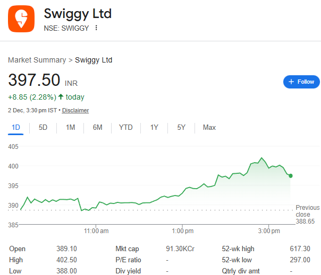Image resolution: width=321 pixels, height=275 pixels.
Task: Click the plus Follow button
Action: tap(301, 82)
